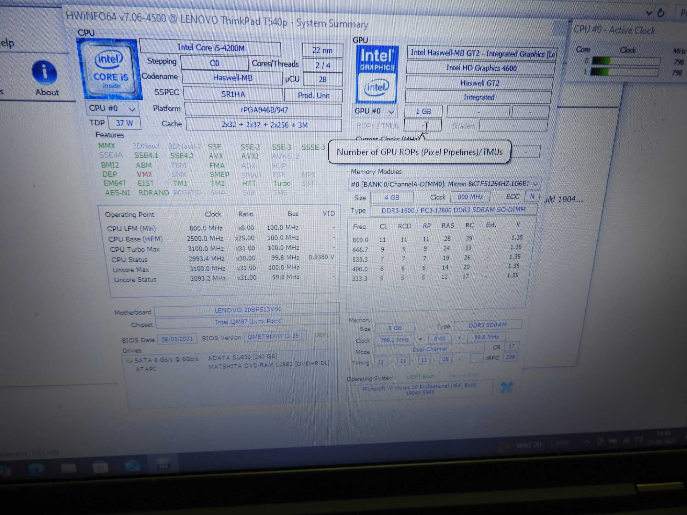Open the Mail app from the taskbar
The width and height of the screenshot is (687, 515).
132,466
